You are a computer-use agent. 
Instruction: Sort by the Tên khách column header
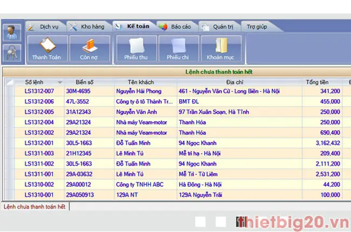(140, 82)
